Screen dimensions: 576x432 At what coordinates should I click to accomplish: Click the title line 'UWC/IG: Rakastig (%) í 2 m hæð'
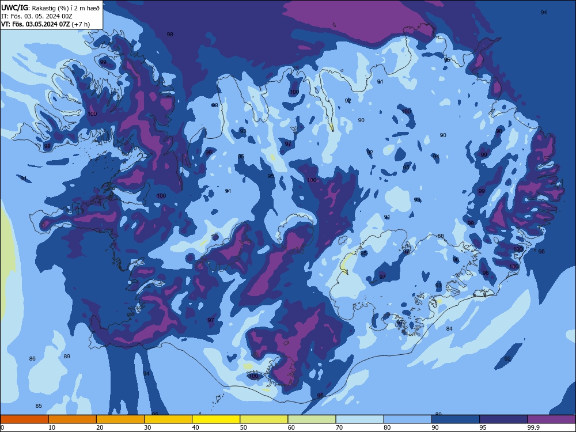50,7
